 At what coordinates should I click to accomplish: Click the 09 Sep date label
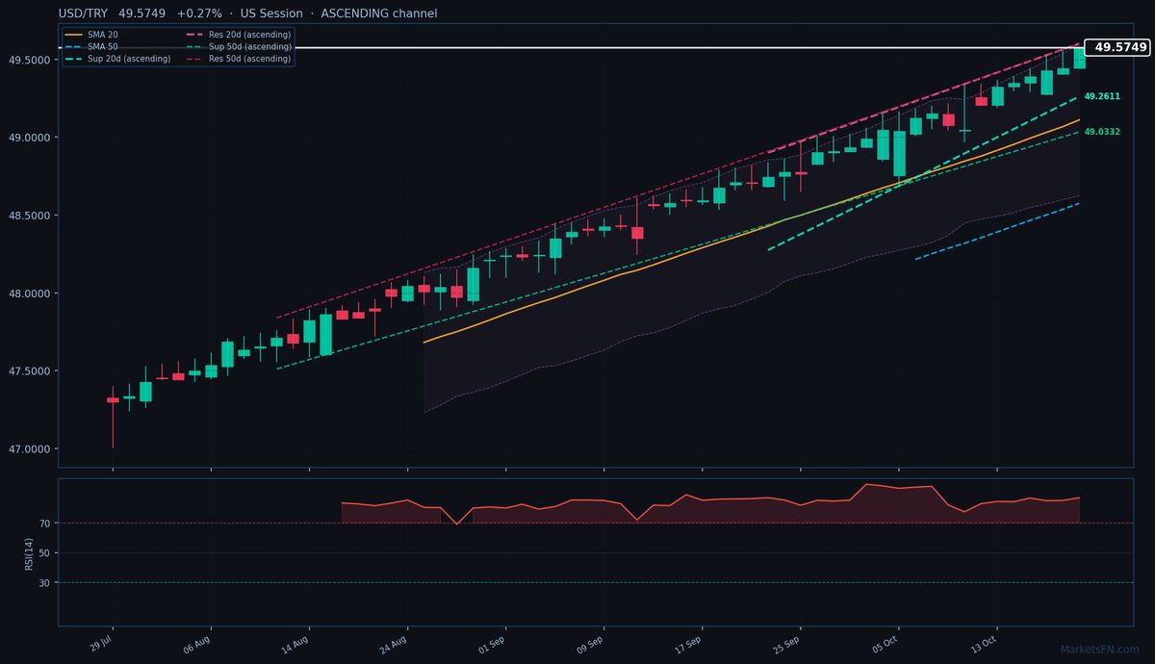pos(591,643)
